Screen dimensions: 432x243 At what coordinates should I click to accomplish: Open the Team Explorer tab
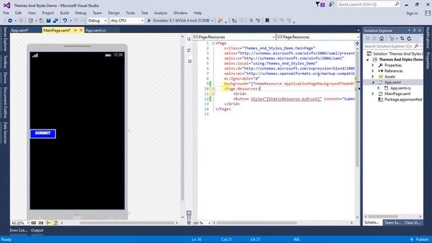392,223
